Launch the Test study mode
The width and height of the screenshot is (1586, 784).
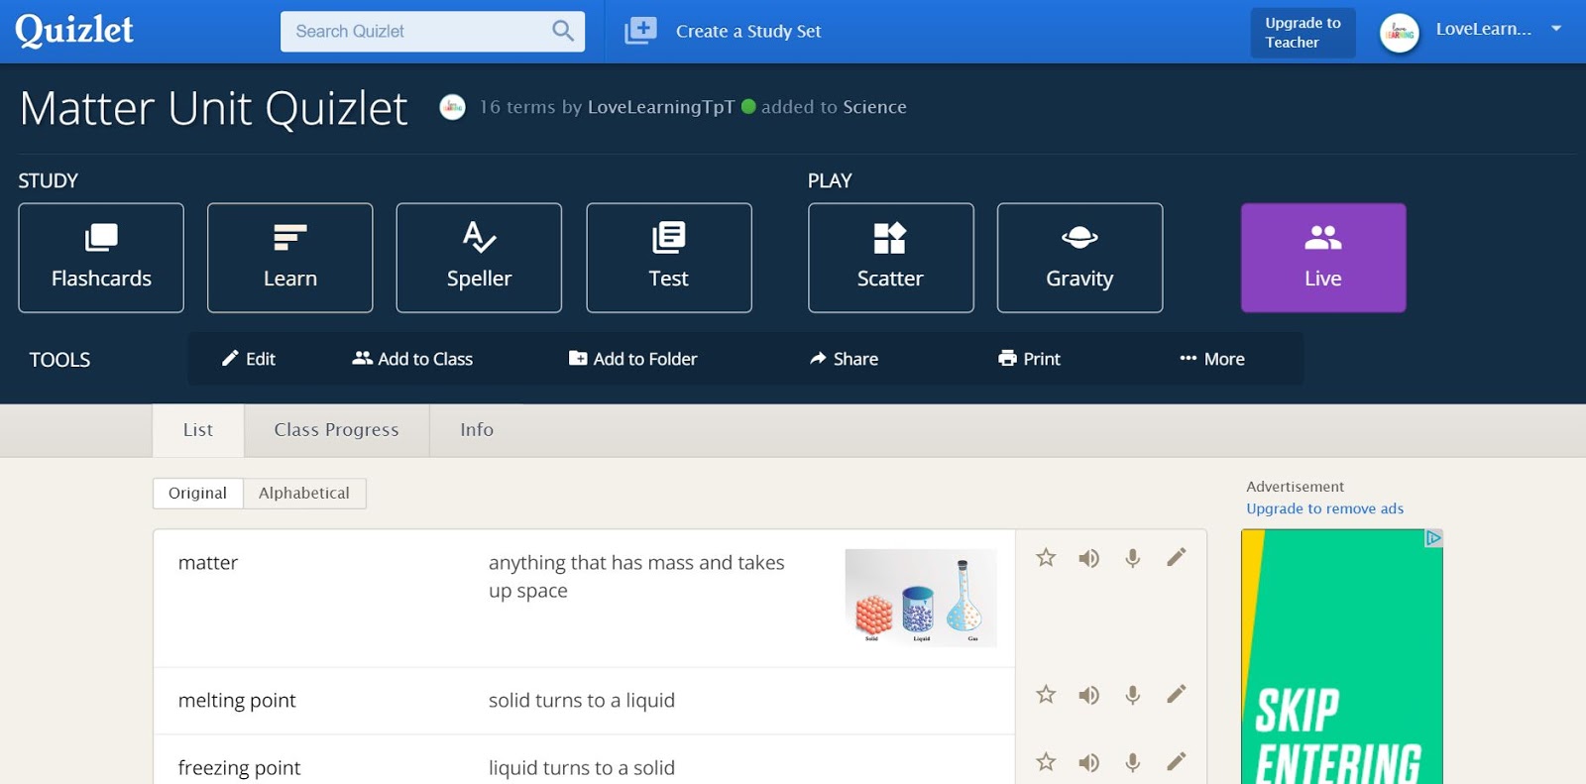coord(669,258)
